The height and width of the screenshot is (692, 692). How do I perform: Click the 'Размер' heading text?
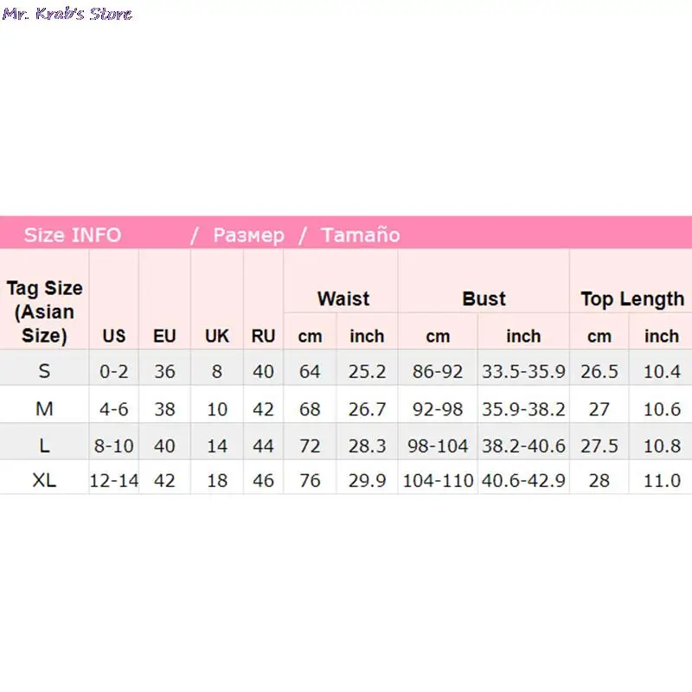(248, 235)
